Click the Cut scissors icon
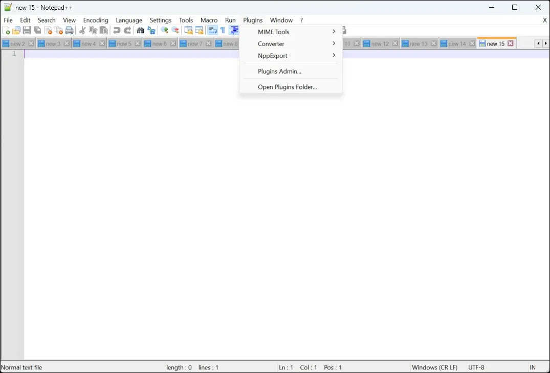550x373 pixels. point(82,31)
